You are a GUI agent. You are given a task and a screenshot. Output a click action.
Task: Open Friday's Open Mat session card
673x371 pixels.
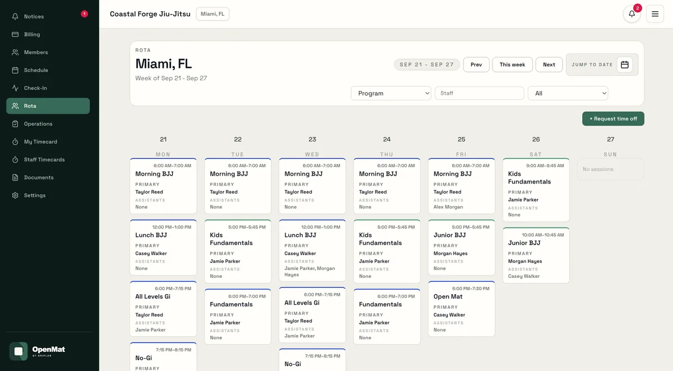point(462,309)
